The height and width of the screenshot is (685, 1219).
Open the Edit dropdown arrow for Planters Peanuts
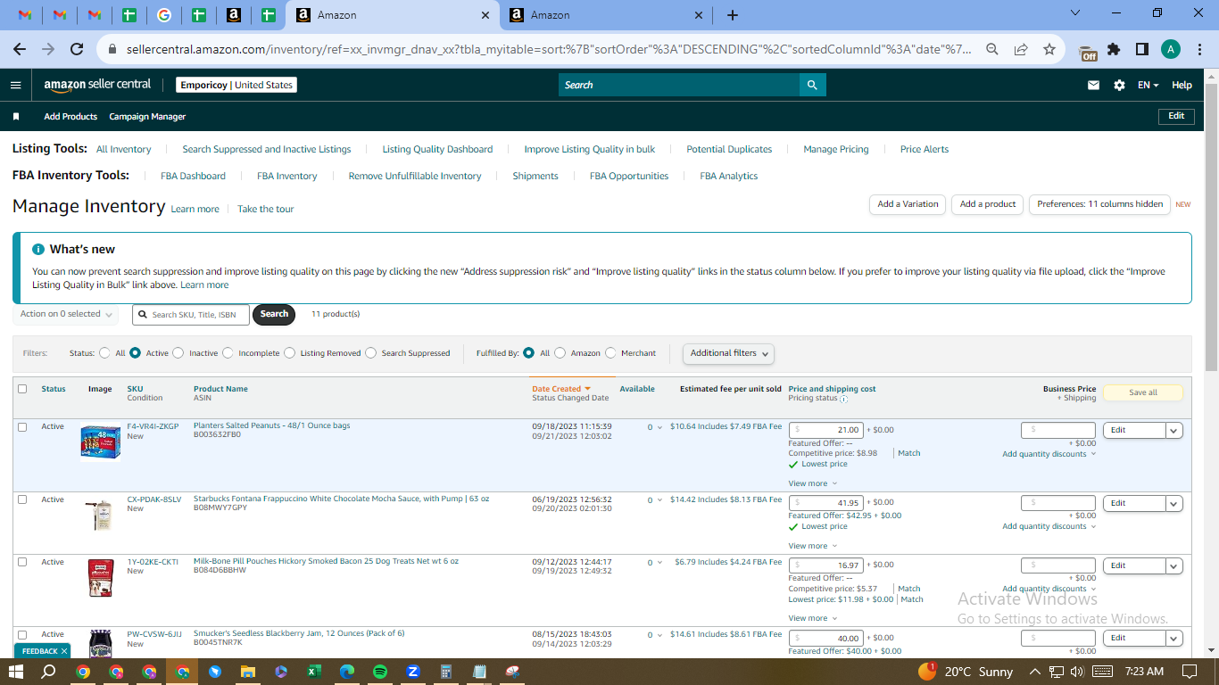click(1174, 430)
